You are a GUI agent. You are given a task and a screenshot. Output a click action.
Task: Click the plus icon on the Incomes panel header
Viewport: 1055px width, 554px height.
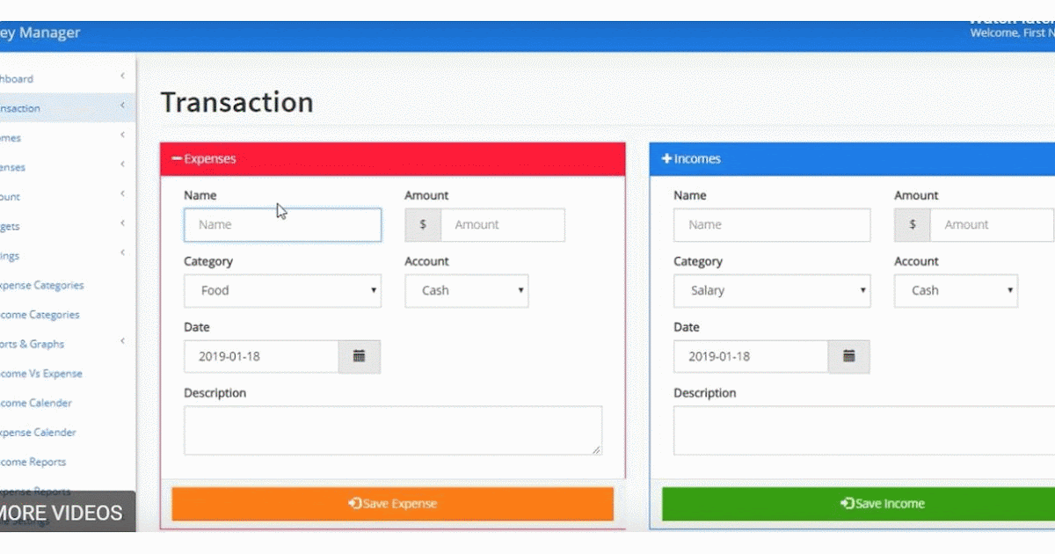[x=667, y=158]
